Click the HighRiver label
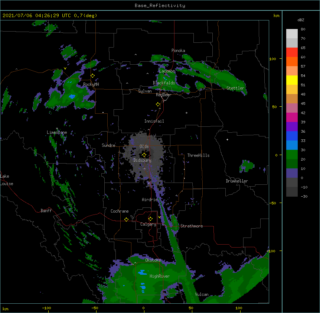Screen dimensions: 320x313 pyautogui.click(x=160, y=276)
